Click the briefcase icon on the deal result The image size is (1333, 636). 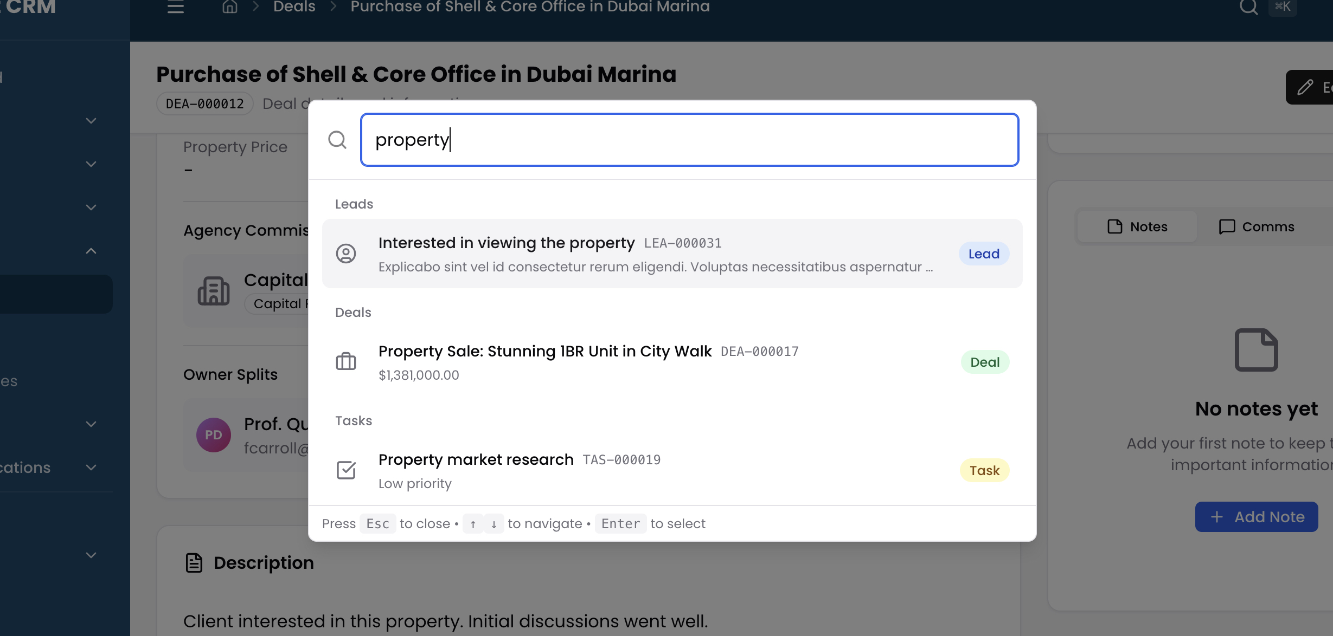coord(347,361)
